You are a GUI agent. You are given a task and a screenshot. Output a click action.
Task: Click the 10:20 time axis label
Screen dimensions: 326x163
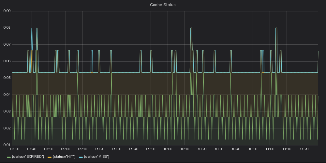point(202,149)
